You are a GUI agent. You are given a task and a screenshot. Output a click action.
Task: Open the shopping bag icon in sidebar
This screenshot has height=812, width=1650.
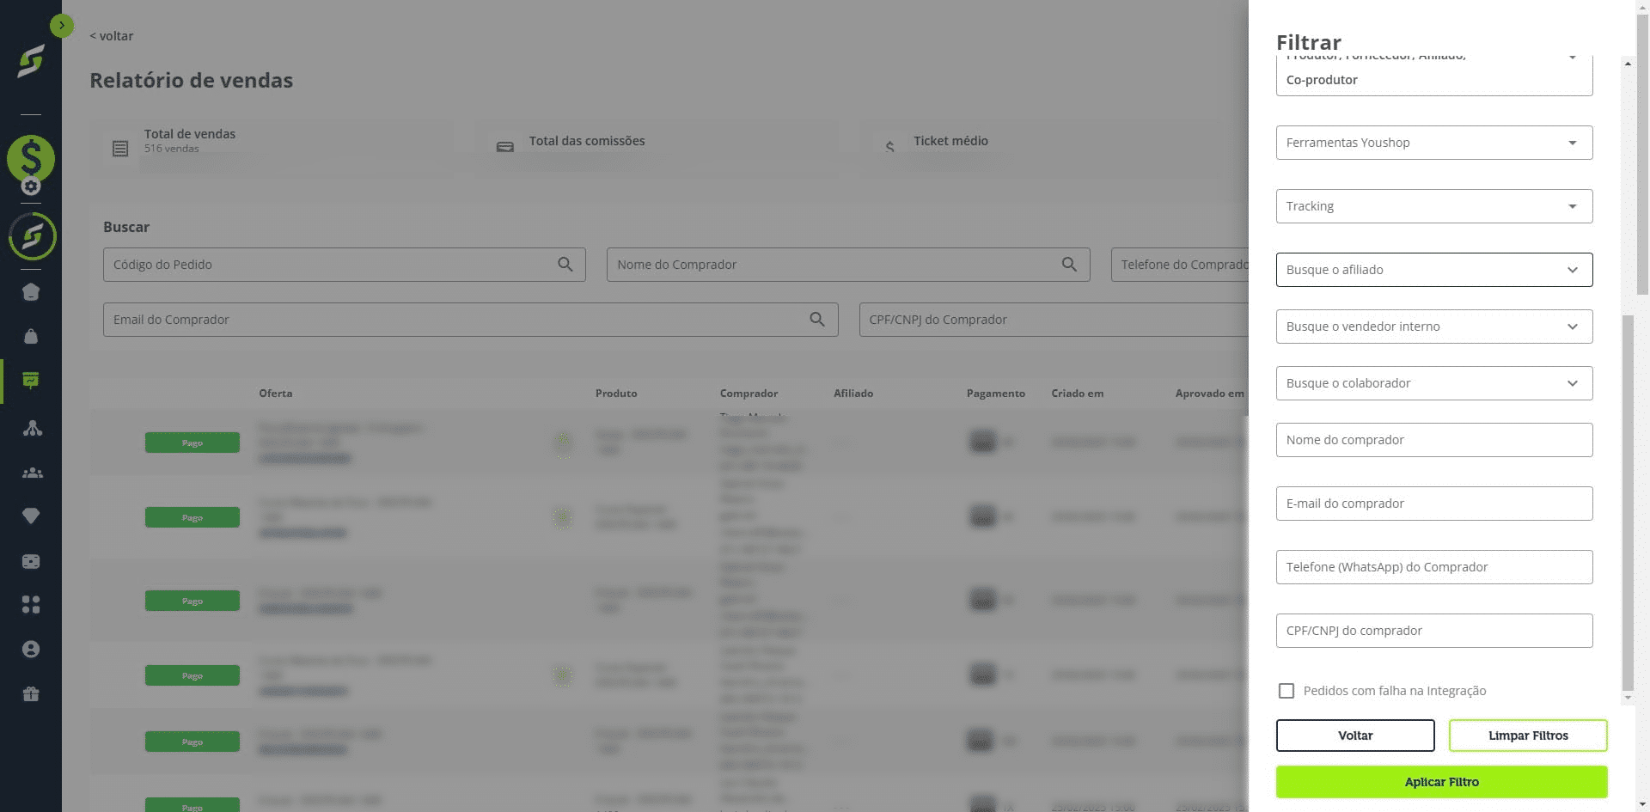coord(31,336)
